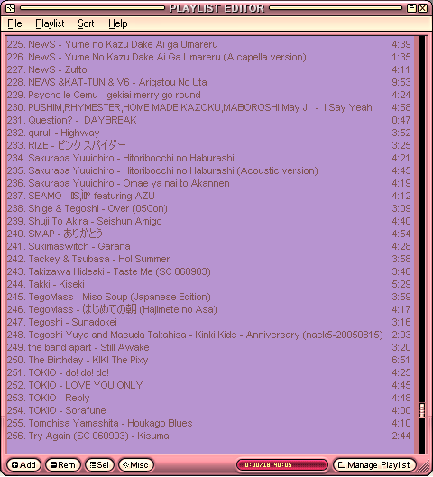Viewport: 433px width, 477px height.
Task: Select track 243 Taste Me
Action: click(x=209, y=271)
